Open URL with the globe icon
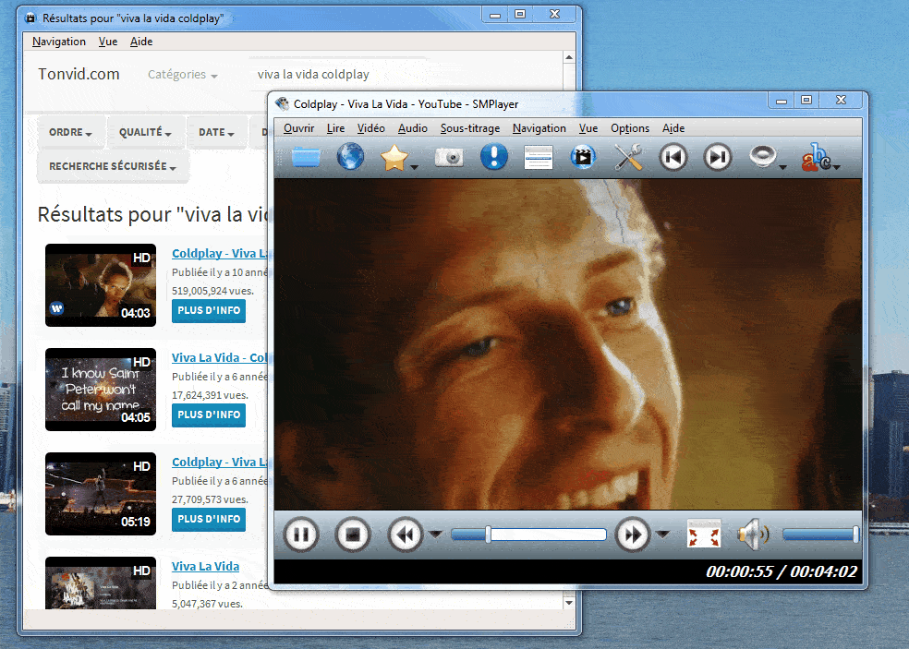The height and width of the screenshot is (649, 909). pyautogui.click(x=350, y=156)
